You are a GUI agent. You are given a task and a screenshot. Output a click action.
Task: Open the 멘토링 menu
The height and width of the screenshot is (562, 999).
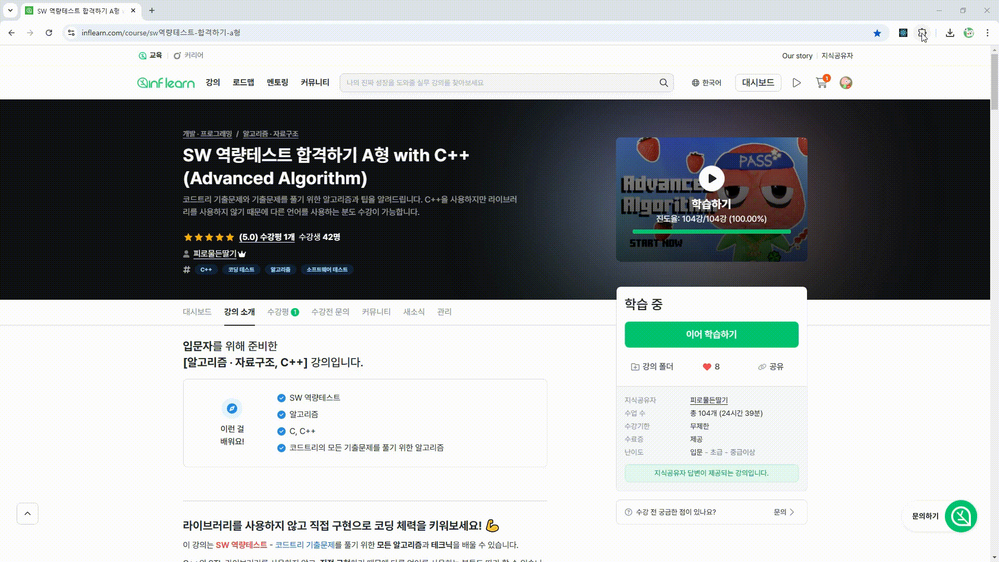pyautogui.click(x=277, y=83)
